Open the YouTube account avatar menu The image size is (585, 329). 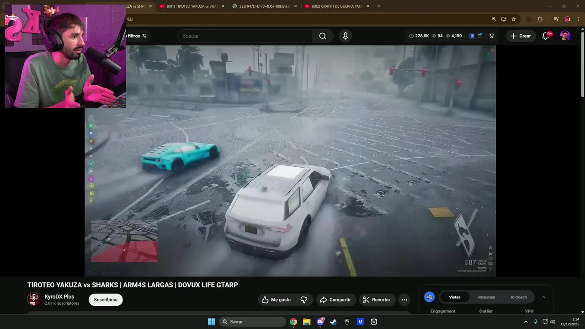[x=565, y=36]
